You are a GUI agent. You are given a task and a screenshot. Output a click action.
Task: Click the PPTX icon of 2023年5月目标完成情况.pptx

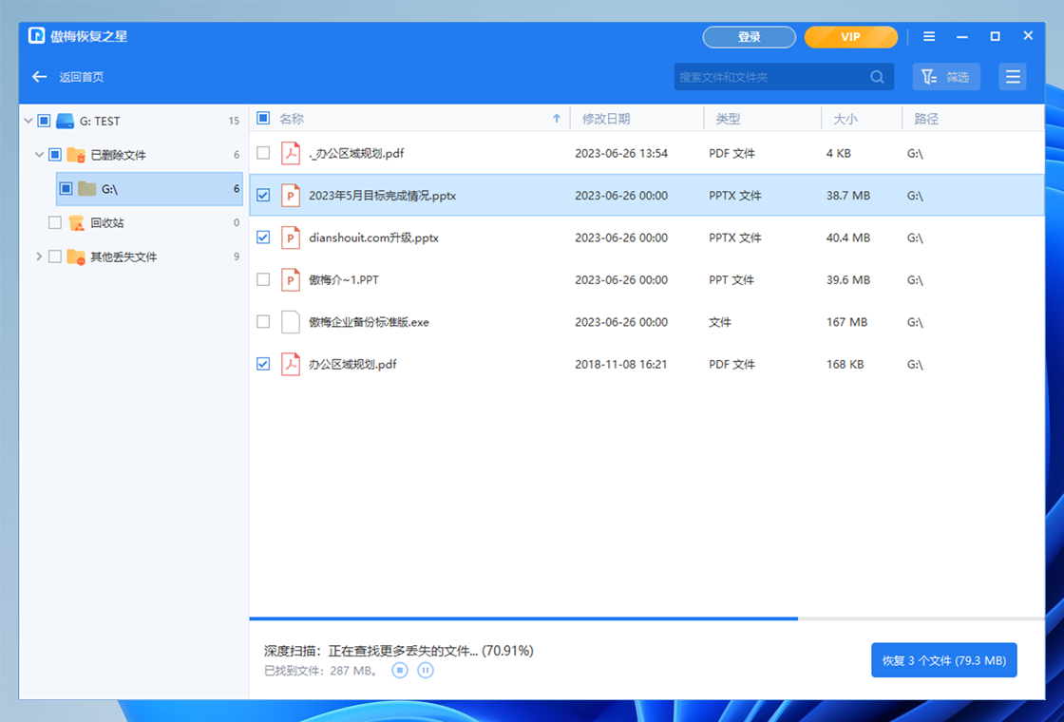291,196
